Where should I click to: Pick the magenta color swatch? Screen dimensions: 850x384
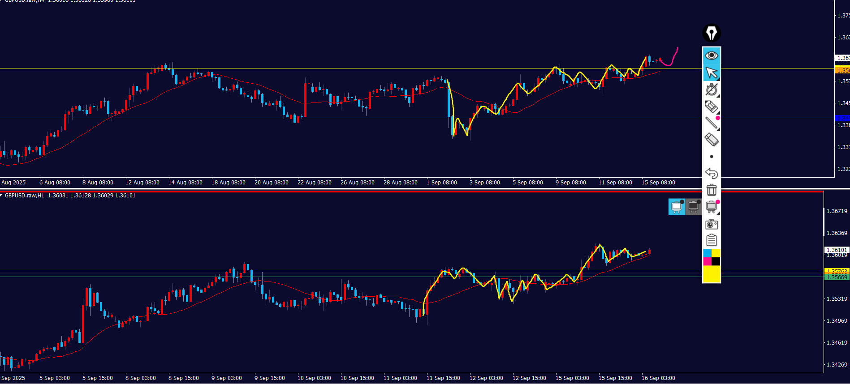pos(707,261)
